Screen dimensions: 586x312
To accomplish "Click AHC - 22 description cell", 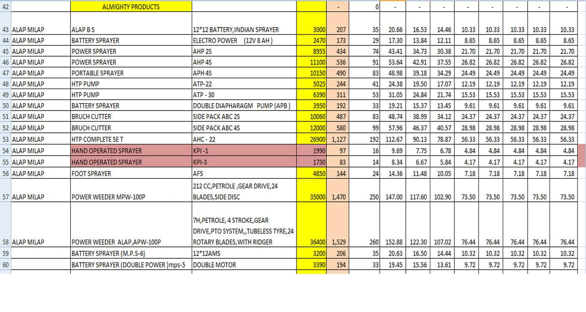I will pos(244,139).
